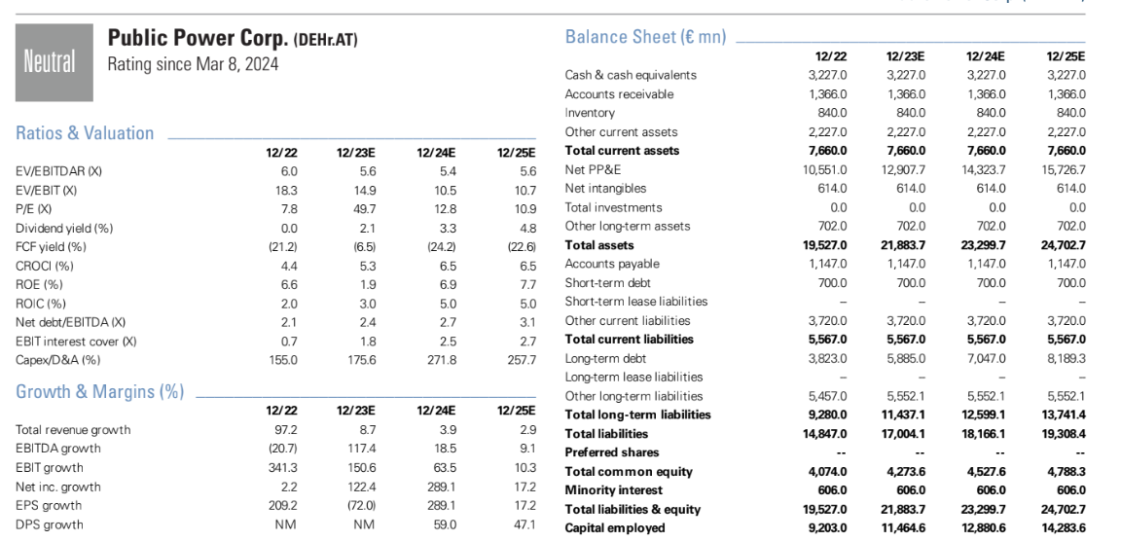
Task: Click the Balance Sheet (€ mn) heading
Action: (645, 37)
